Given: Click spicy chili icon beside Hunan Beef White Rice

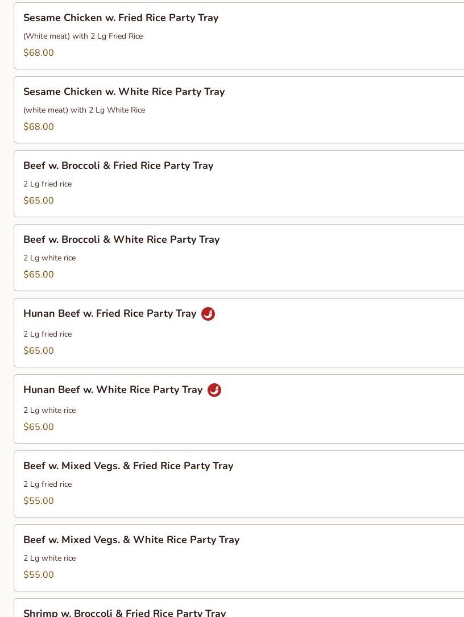Looking at the screenshot, I should click(214, 390).
